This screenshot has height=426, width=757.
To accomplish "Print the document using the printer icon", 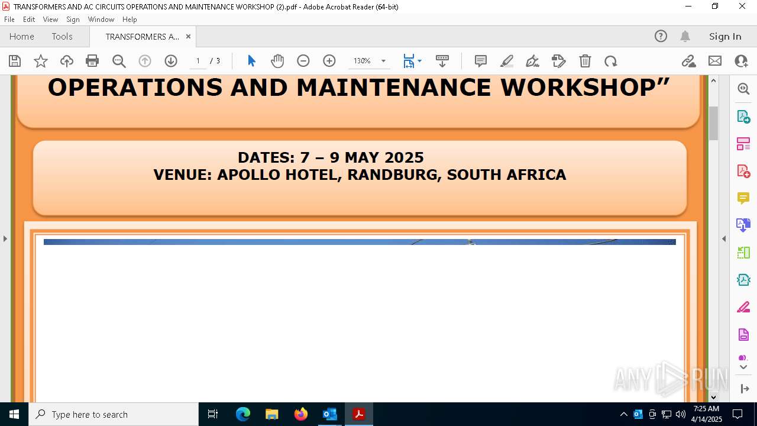I will click(x=92, y=61).
